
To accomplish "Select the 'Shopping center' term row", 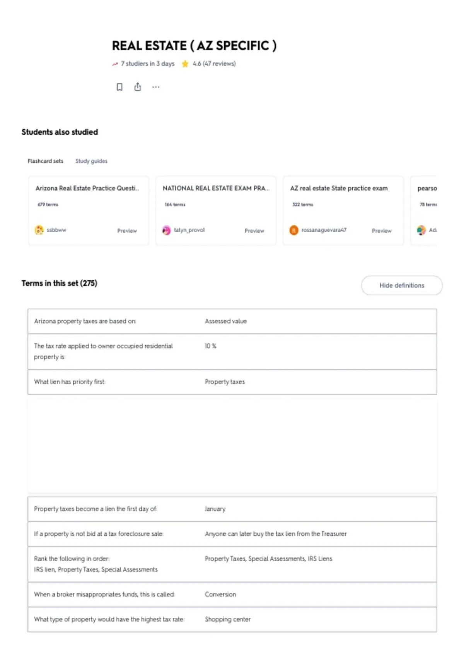I will (x=232, y=619).
